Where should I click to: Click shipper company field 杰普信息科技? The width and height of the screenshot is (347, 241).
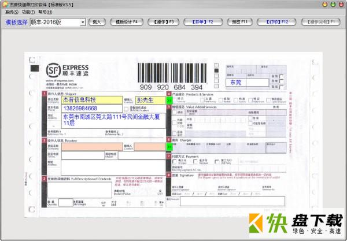tap(92, 100)
